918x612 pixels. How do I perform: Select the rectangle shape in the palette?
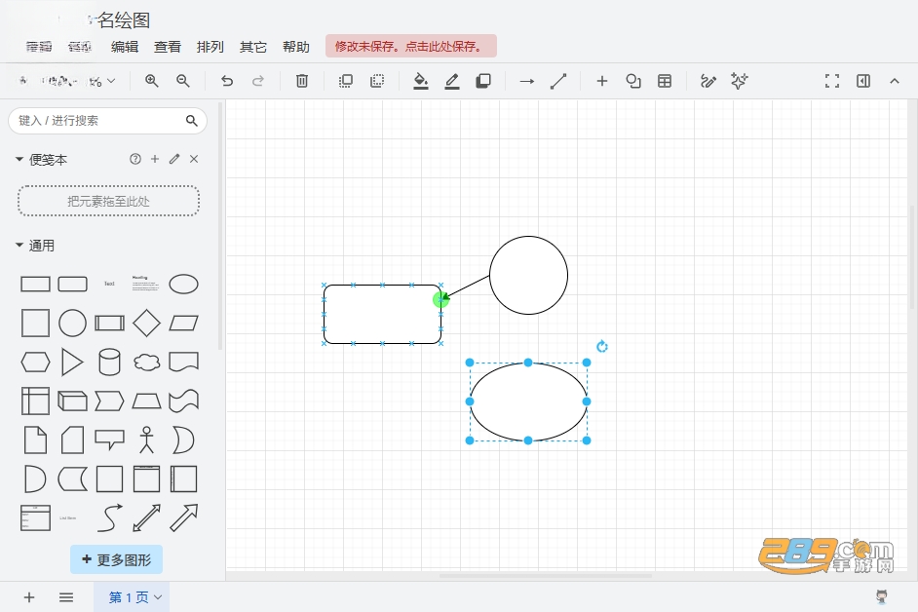(35, 284)
